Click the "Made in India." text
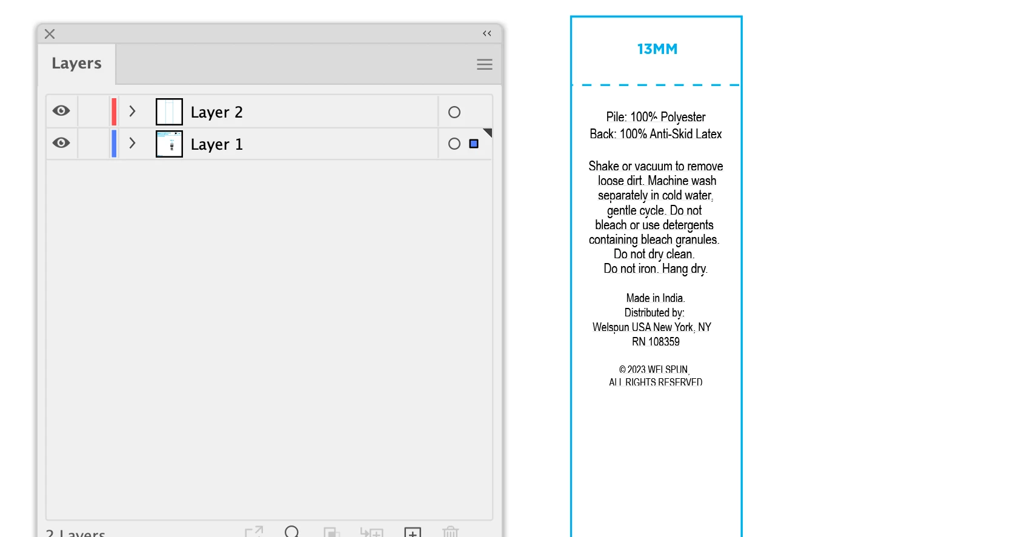Viewport: 1030px width, 537px height. click(656, 298)
